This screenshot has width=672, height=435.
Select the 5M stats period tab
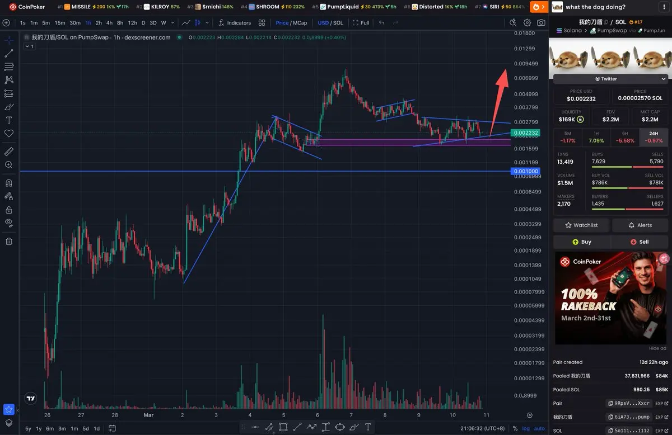[568, 137]
